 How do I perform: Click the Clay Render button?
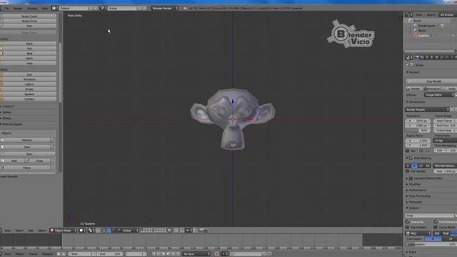click(x=432, y=81)
